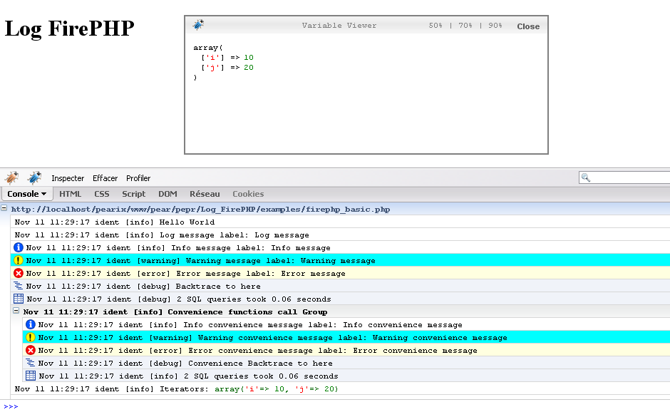Click the blue FirePHP bug toolbar icon

[x=34, y=177]
